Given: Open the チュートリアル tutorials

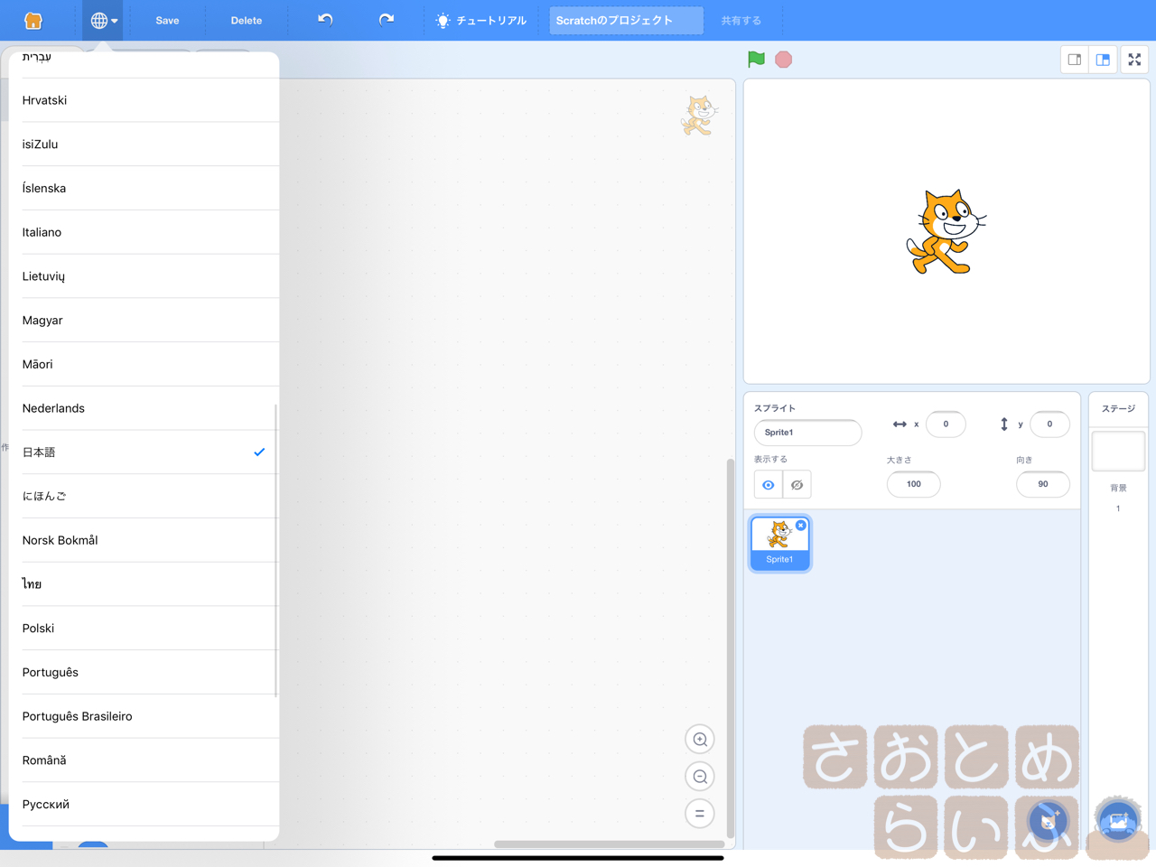Looking at the screenshot, I should [x=480, y=20].
